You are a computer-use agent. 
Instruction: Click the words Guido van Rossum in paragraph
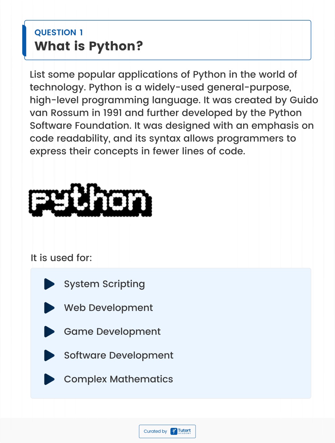click(174, 106)
